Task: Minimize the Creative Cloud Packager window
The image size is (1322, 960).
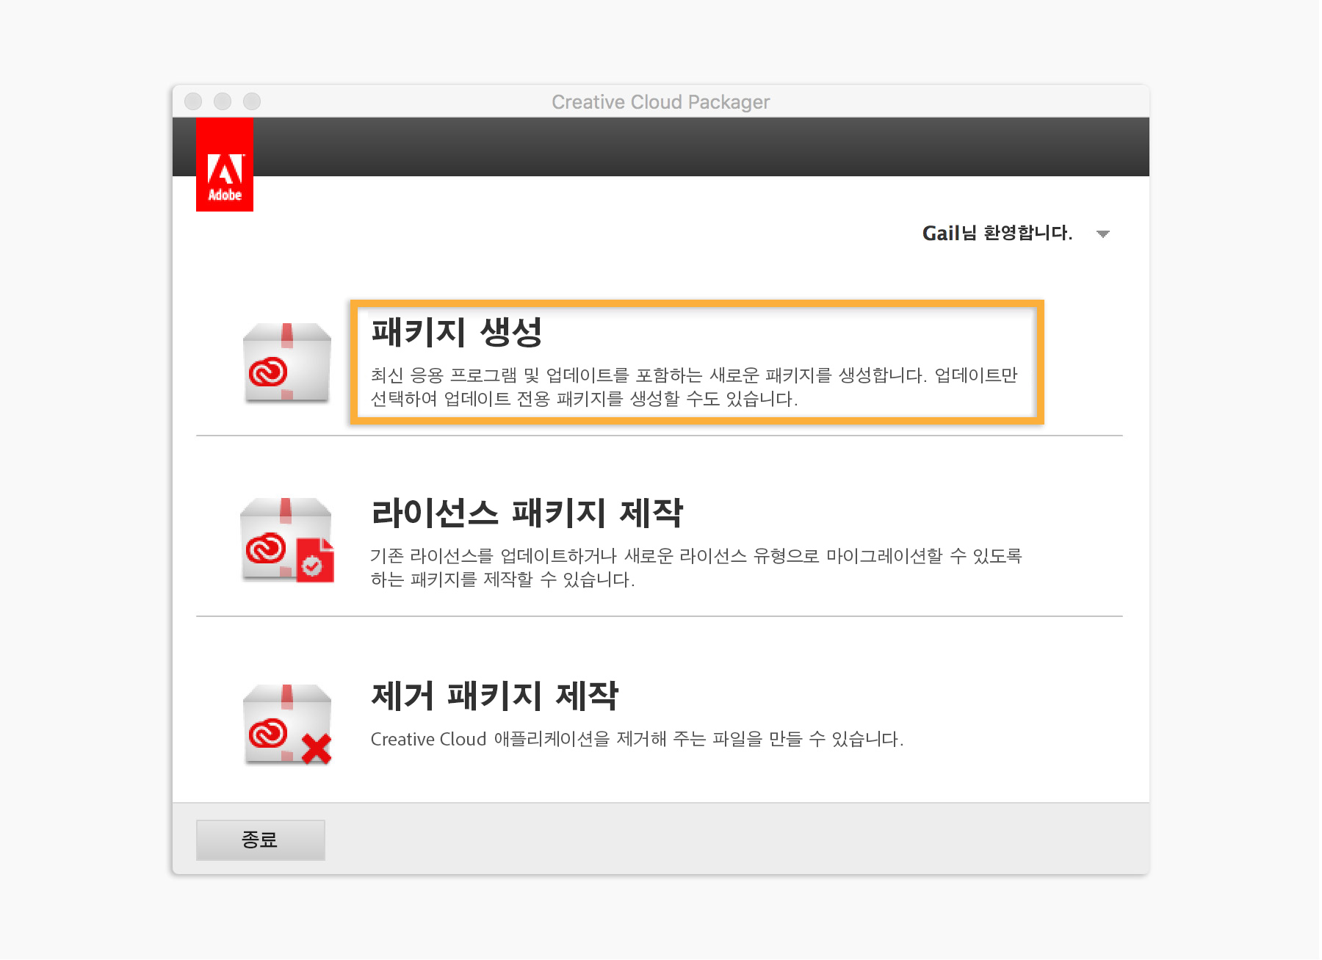Action: tap(223, 101)
